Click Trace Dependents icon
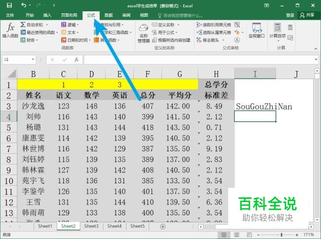321x239 pixels. [199, 32]
